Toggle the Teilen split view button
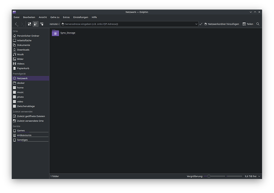274x193 pixels. (248, 24)
